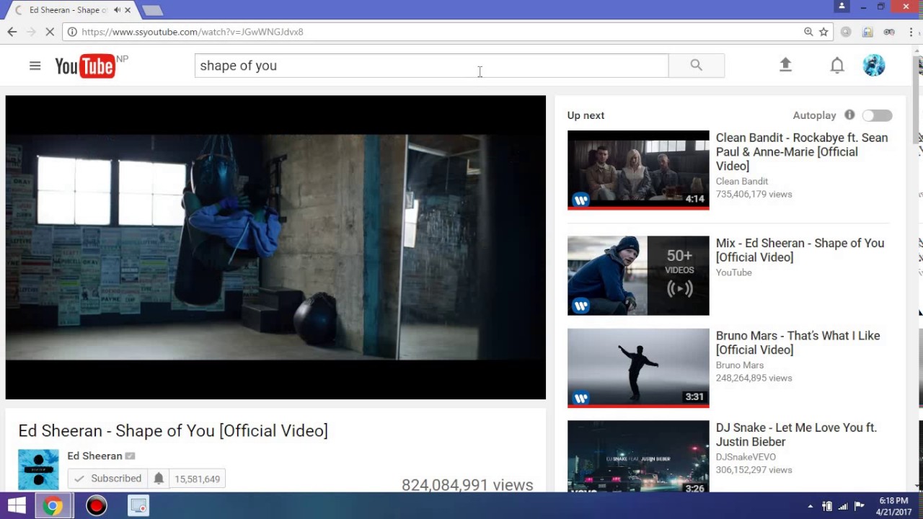Click the channel notification bell beside Subscribed
Image resolution: width=923 pixels, height=519 pixels.
point(159,479)
